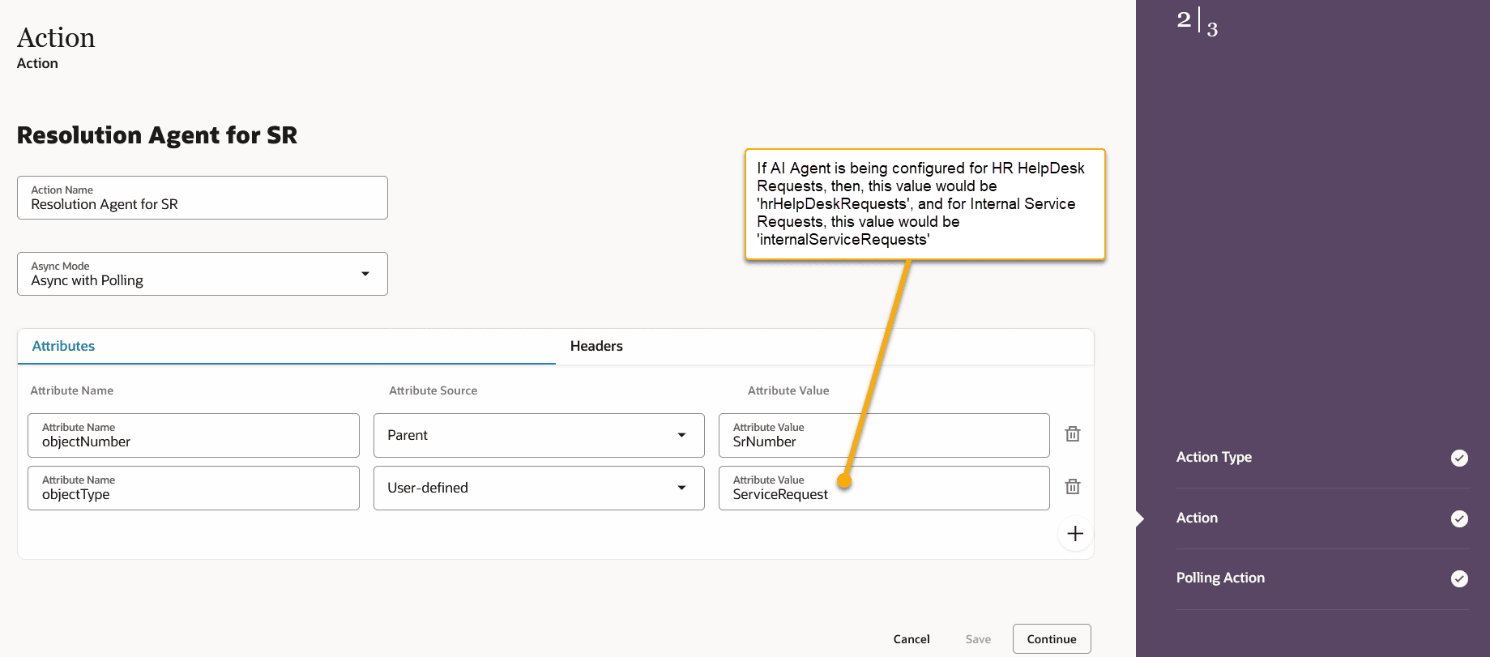Viewport: 1490px width, 657px height.
Task: Cancel the action configuration
Action: tap(912, 639)
